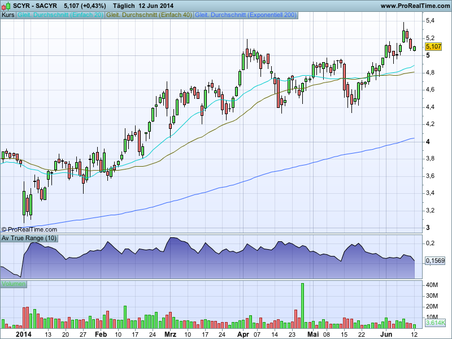This screenshot has height=339, width=452.
Task: Click the tallest green volume bar near Mai
Action: click(x=302, y=306)
